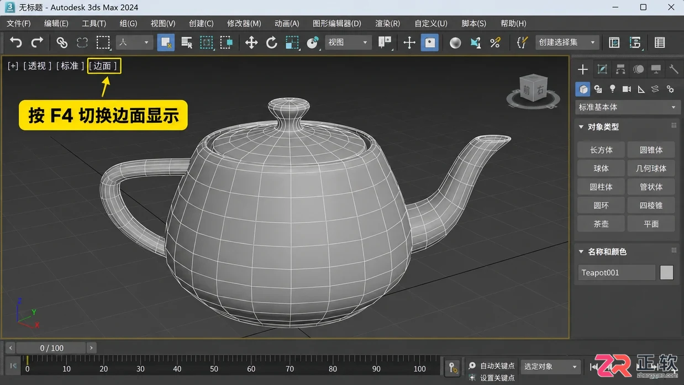Open the 创建选择集 dropdown
This screenshot has height=385, width=684.
click(567, 43)
